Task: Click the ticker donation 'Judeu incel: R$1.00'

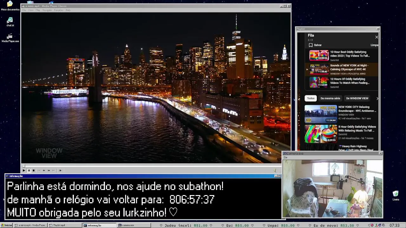Action: coord(186,225)
